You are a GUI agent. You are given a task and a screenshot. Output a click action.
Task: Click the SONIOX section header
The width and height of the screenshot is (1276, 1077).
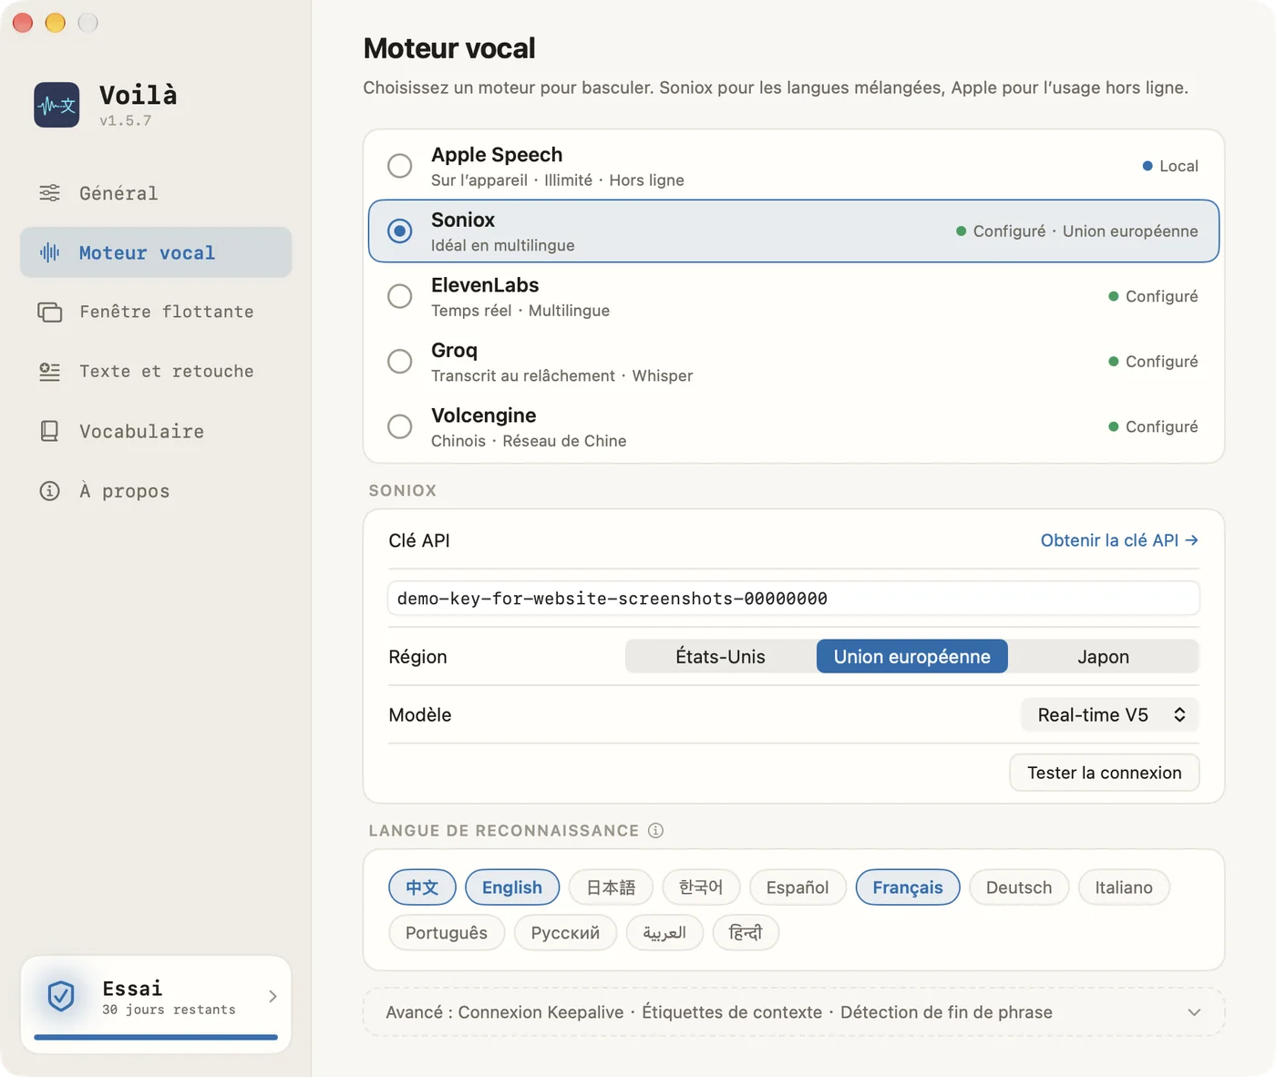[x=403, y=490]
